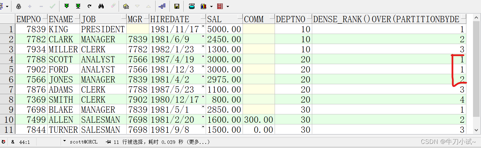481x148 pixels.
Task: Click the scroll down arrow of results grid
Action: (x=476, y=130)
